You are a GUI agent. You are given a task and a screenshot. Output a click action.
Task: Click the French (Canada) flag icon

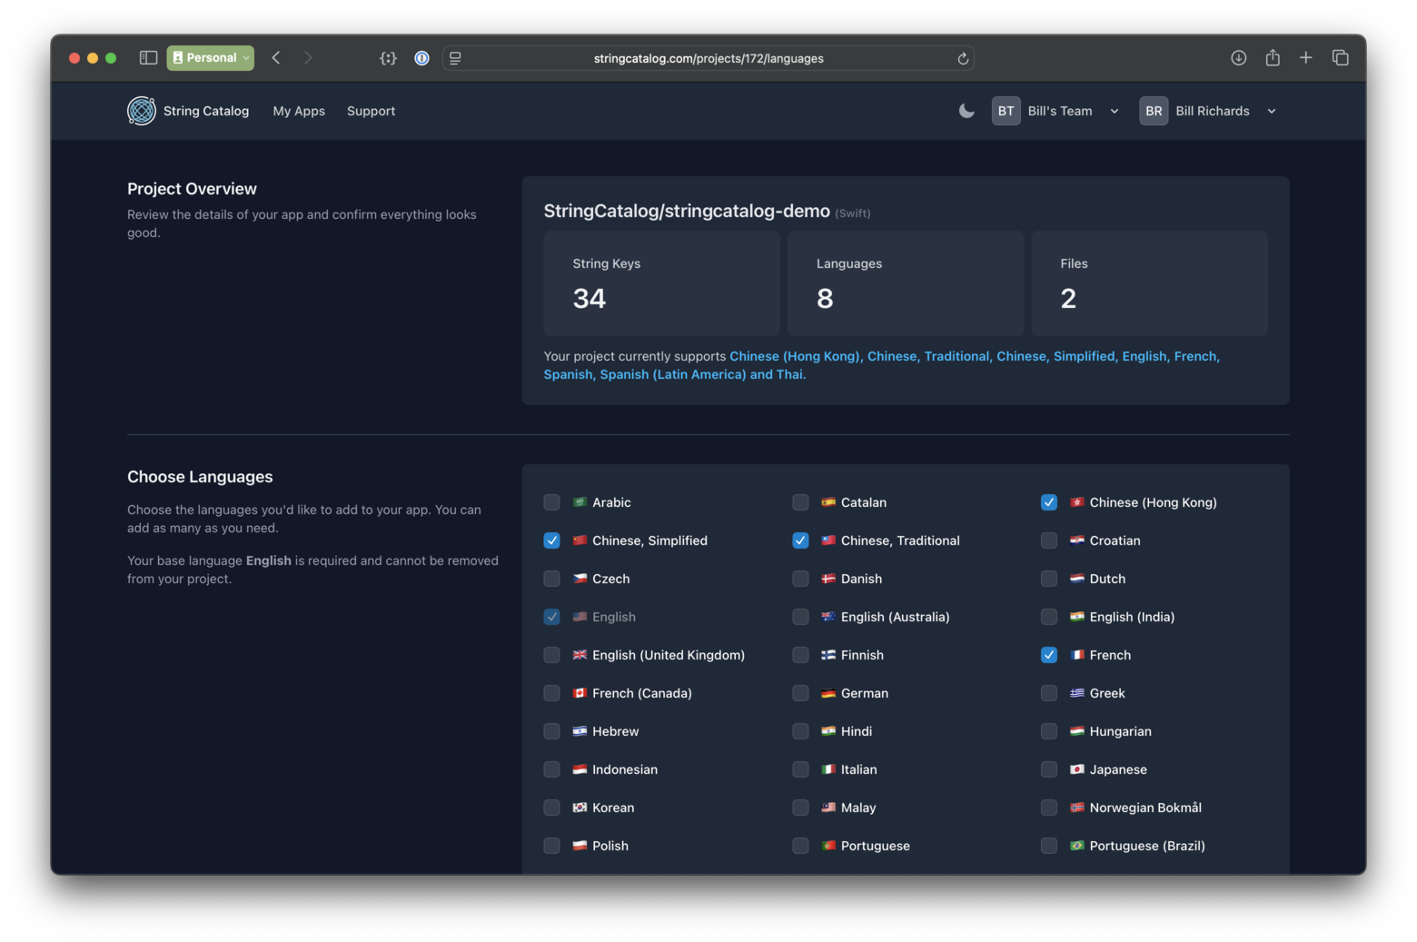point(580,693)
